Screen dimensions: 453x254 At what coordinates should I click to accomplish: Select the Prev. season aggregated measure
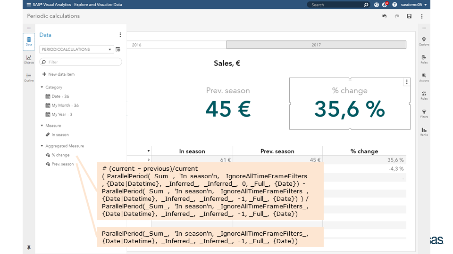62,164
